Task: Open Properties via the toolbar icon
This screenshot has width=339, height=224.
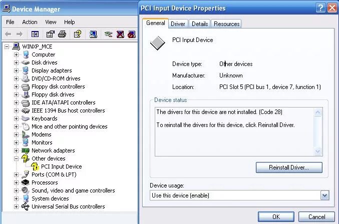Action: pos(51,34)
